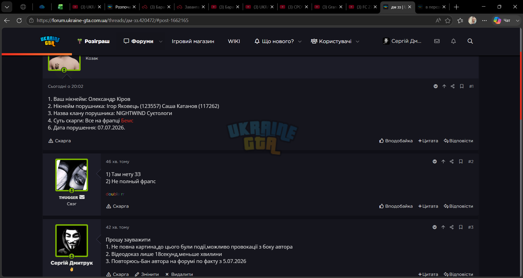The image size is (523, 278).
Task: Click the Ukraine GTA logo
Action: [50, 41]
